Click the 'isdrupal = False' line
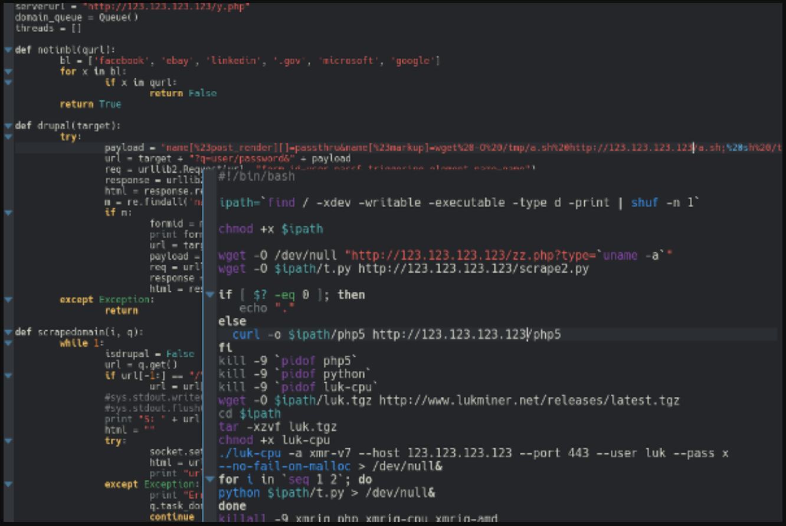Screen dimensions: 786x526 pos(149,354)
